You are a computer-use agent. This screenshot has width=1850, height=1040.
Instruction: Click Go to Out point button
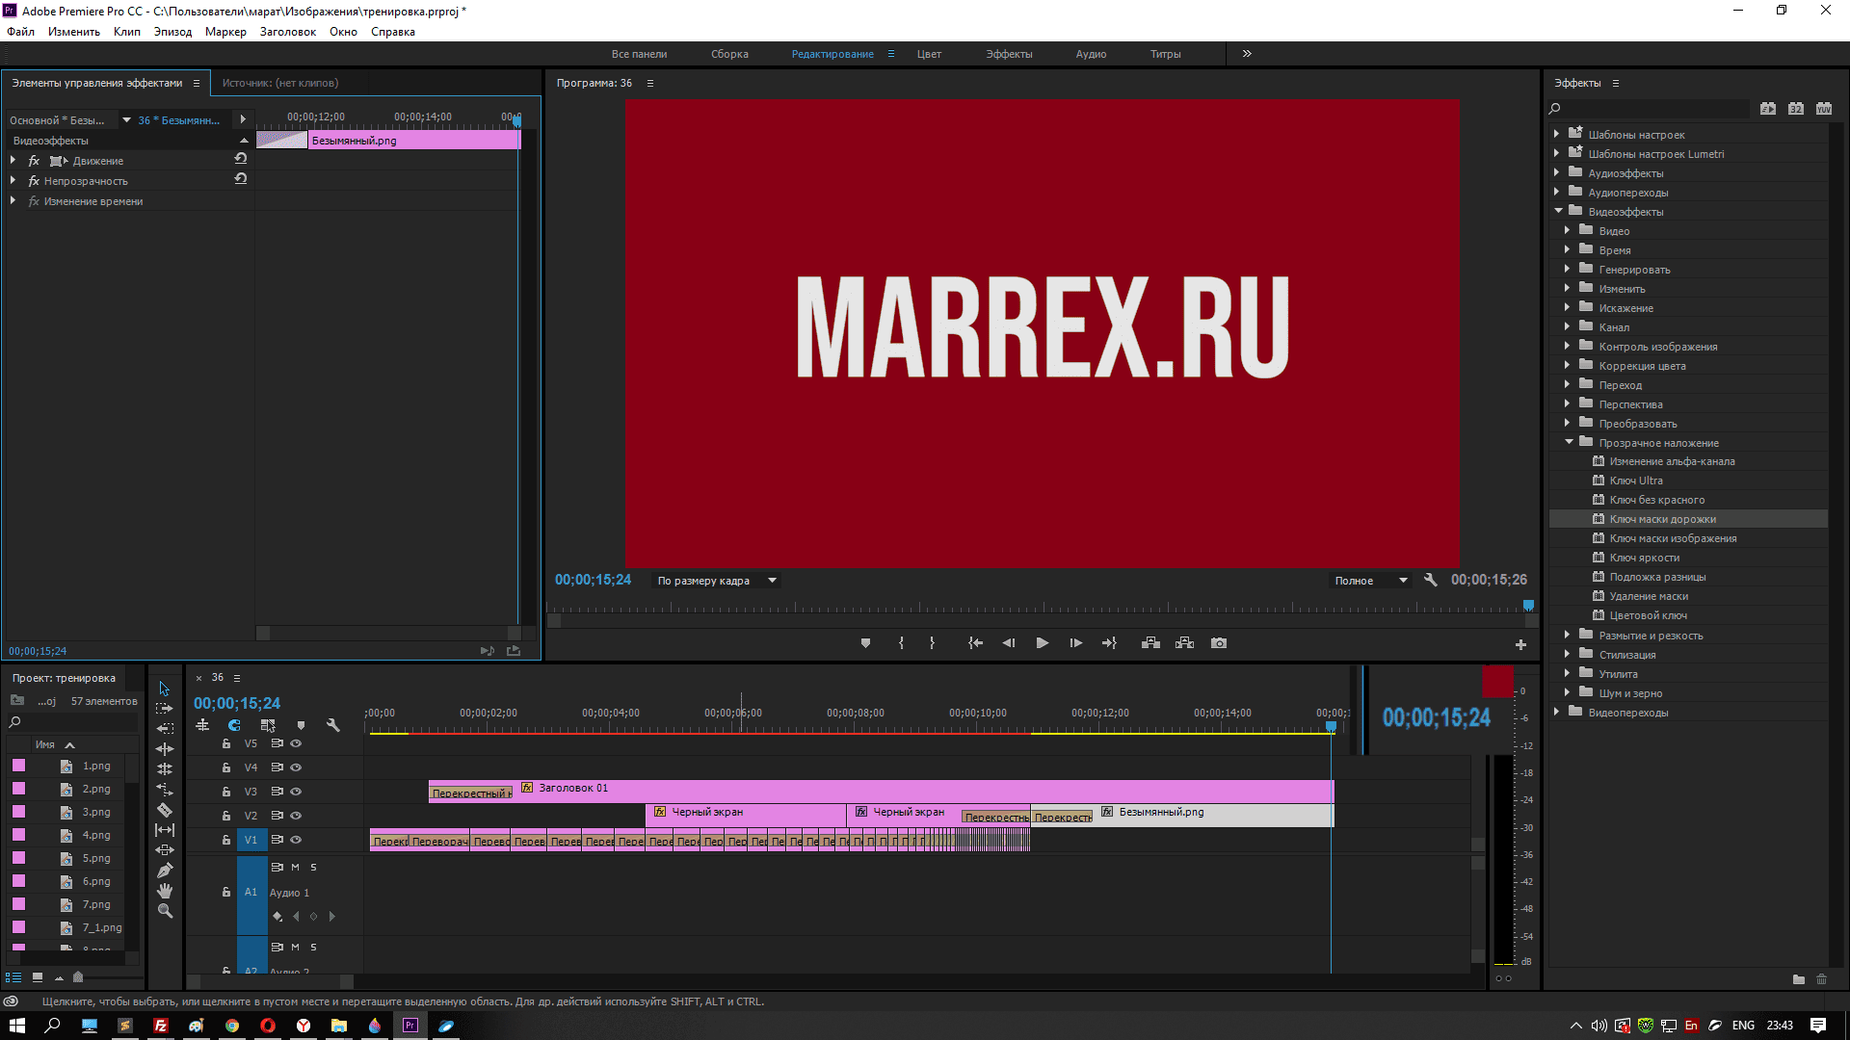1110,643
